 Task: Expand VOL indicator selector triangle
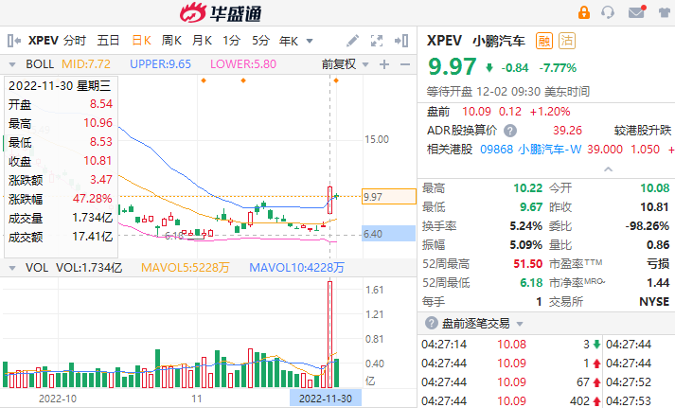point(12,268)
